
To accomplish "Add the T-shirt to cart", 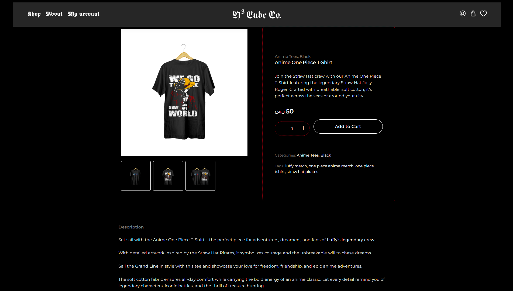I will 348,126.
